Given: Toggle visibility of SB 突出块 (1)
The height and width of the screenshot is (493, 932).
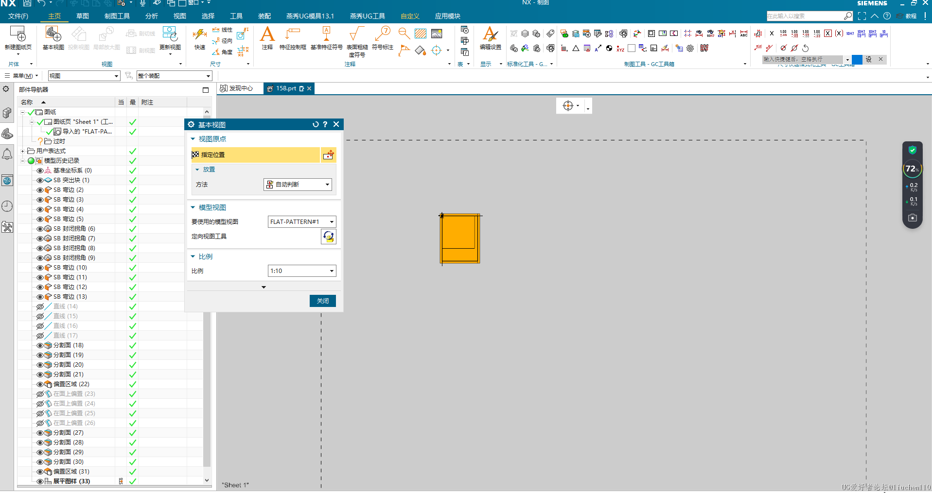Looking at the screenshot, I should pyautogui.click(x=40, y=180).
